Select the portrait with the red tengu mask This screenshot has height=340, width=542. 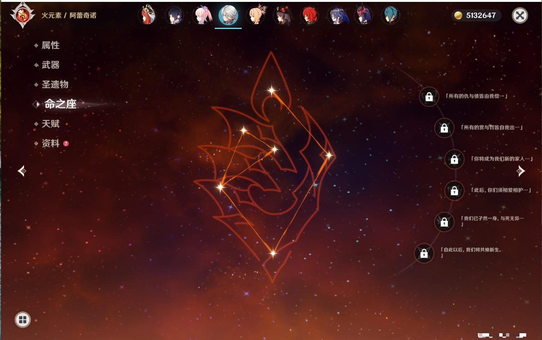tap(363, 15)
